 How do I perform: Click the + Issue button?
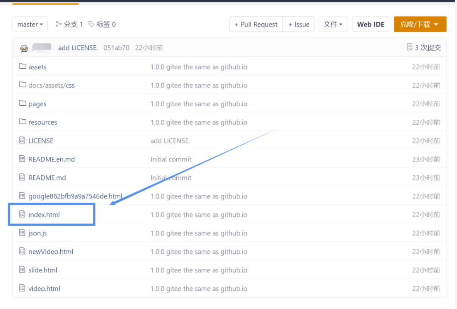(x=299, y=25)
